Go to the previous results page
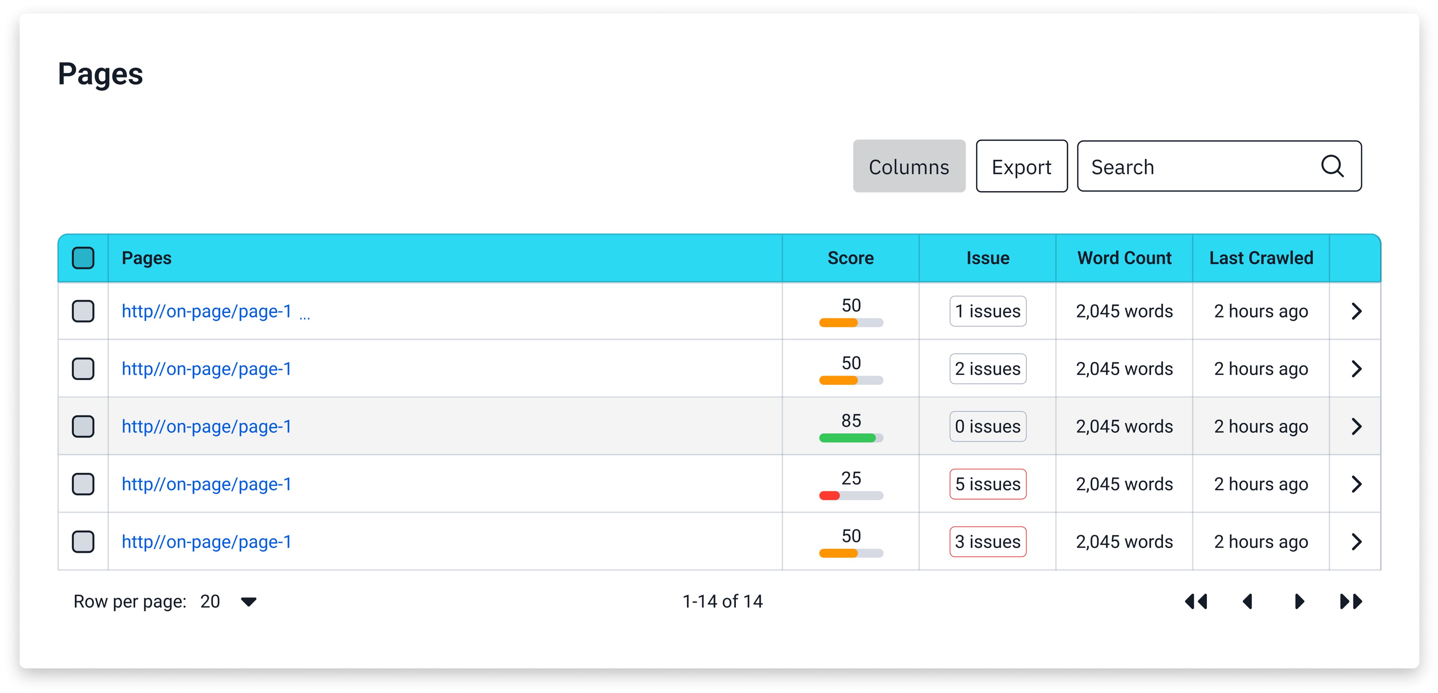 [1248, 602]
